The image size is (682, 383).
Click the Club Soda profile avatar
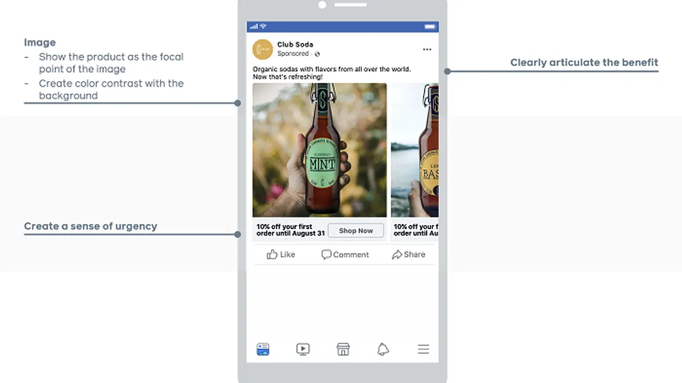[x=263, y=49]
